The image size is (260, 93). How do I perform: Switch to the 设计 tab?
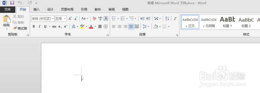[x=50, y=10]
